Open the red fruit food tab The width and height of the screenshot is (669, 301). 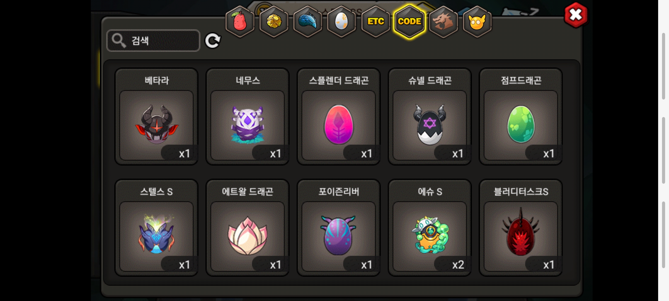pos(240,21)
